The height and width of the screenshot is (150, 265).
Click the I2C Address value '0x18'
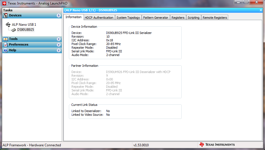[x=109, y=40]
